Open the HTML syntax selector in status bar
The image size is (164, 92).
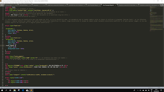pos(159,88)
